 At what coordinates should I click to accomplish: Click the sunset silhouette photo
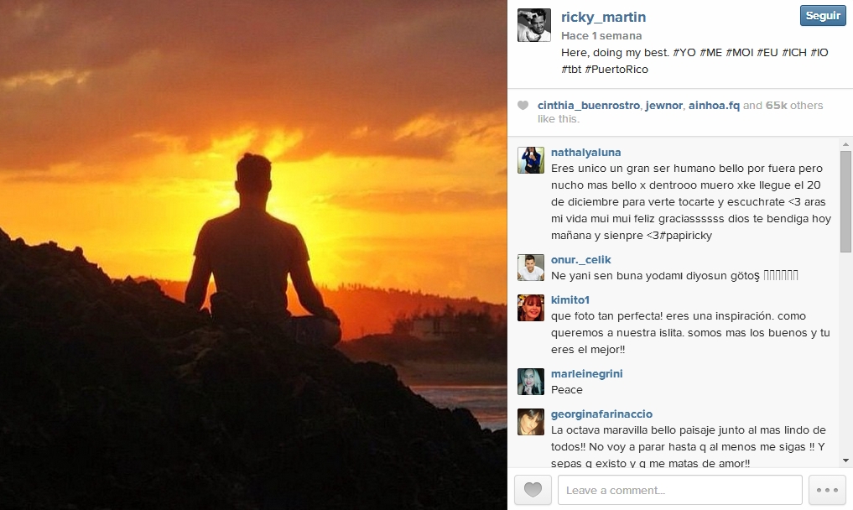point(253,255)
